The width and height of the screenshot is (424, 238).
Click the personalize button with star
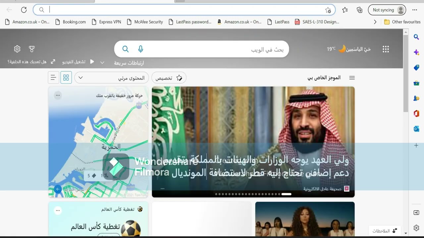click(169, 78)
